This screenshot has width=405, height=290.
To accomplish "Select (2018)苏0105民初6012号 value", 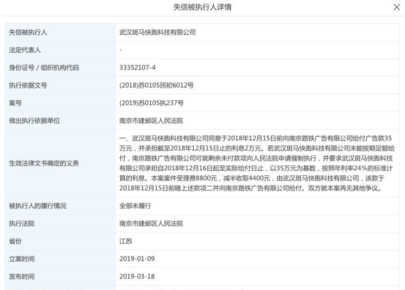I will (156, 85).
